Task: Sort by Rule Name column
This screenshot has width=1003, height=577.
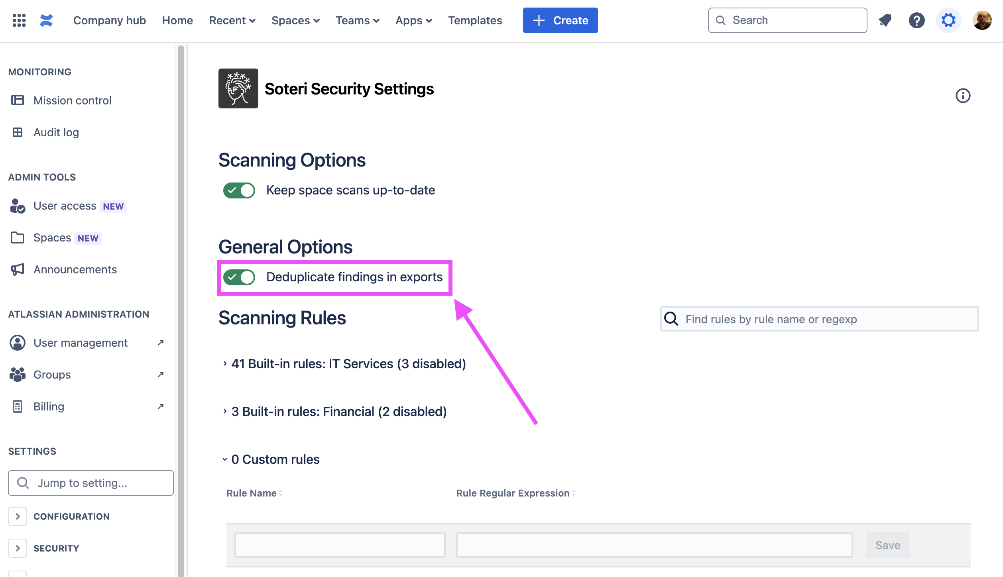Action: click(255, 493)
